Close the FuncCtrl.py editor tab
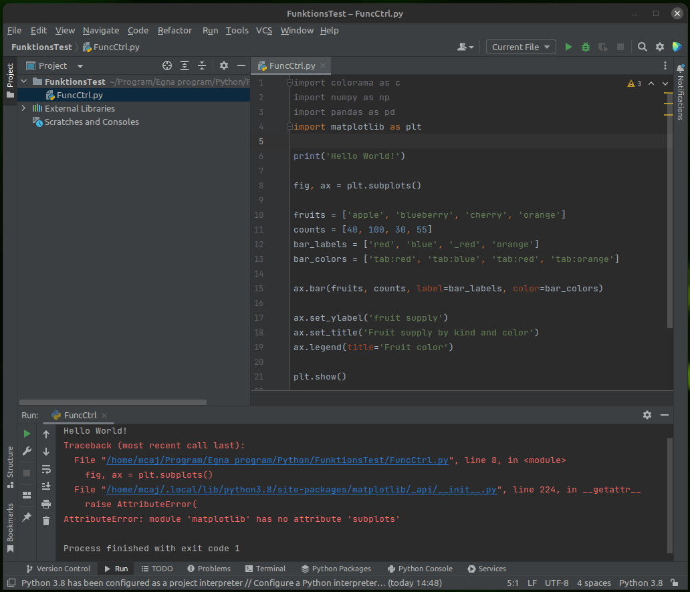690x592 pixels. coord(323,65)
